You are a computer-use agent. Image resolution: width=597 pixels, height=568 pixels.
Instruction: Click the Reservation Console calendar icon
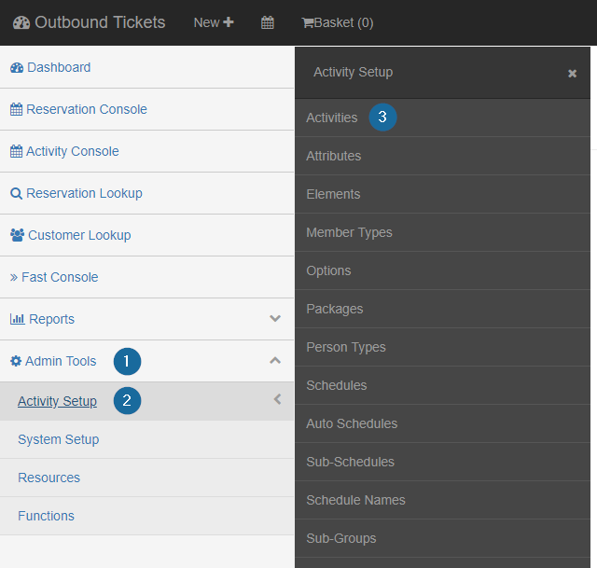[16, 109]
